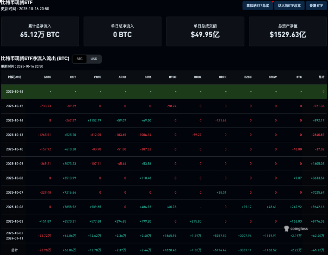Click total value -921.36

[319, 106]
